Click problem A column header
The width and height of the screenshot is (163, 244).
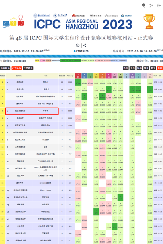pyautogui.click(x=78, y=76)
